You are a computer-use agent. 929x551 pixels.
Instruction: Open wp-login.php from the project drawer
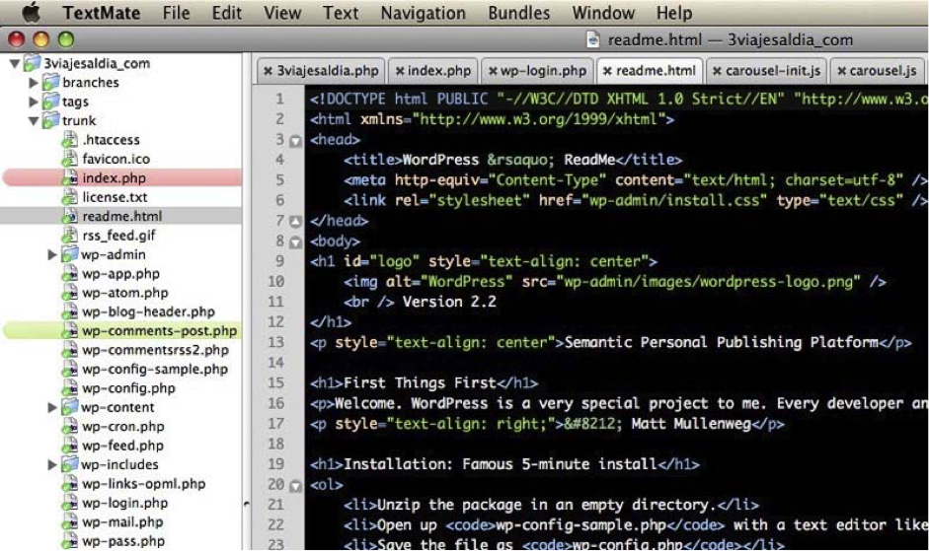(x=125, y=503)
